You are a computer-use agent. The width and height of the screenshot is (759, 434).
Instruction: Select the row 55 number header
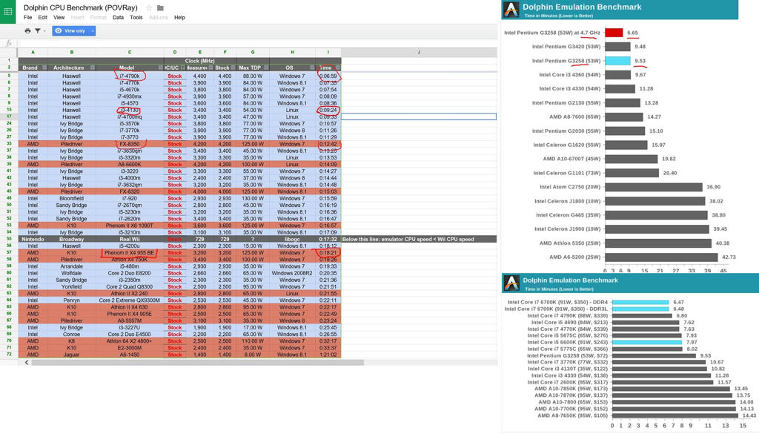click(9, 240)
